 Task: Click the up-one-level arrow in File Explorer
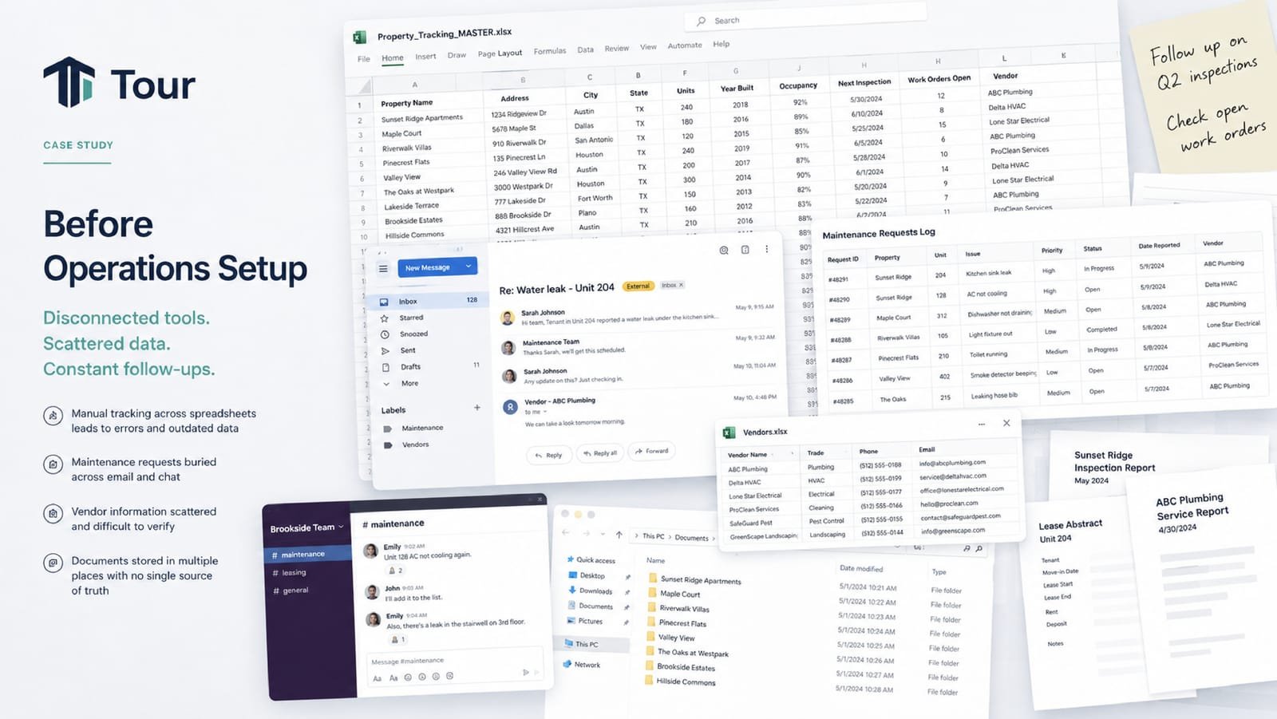pyautogui.click(x=619, y=535)
